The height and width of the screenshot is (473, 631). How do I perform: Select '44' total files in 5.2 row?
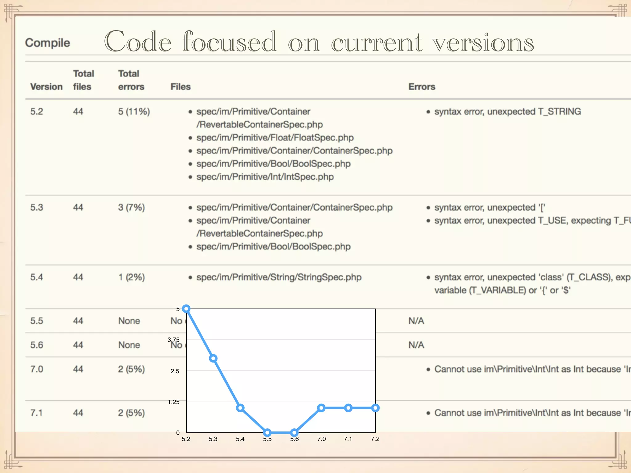78,111
